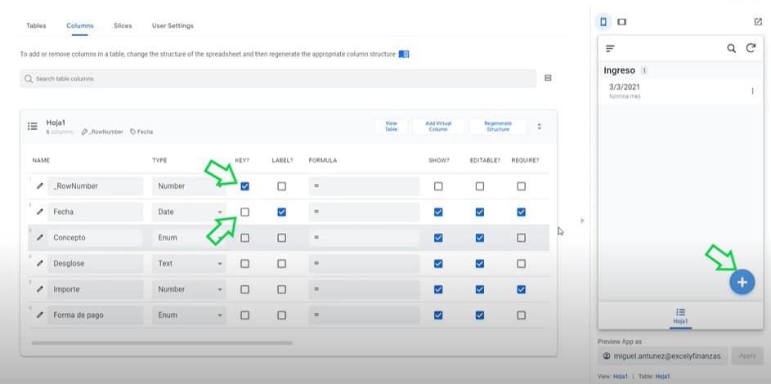This screenshot has width=771, height=384.
Task: Open the type dropdown for Concepto
Action: [189, 238]
